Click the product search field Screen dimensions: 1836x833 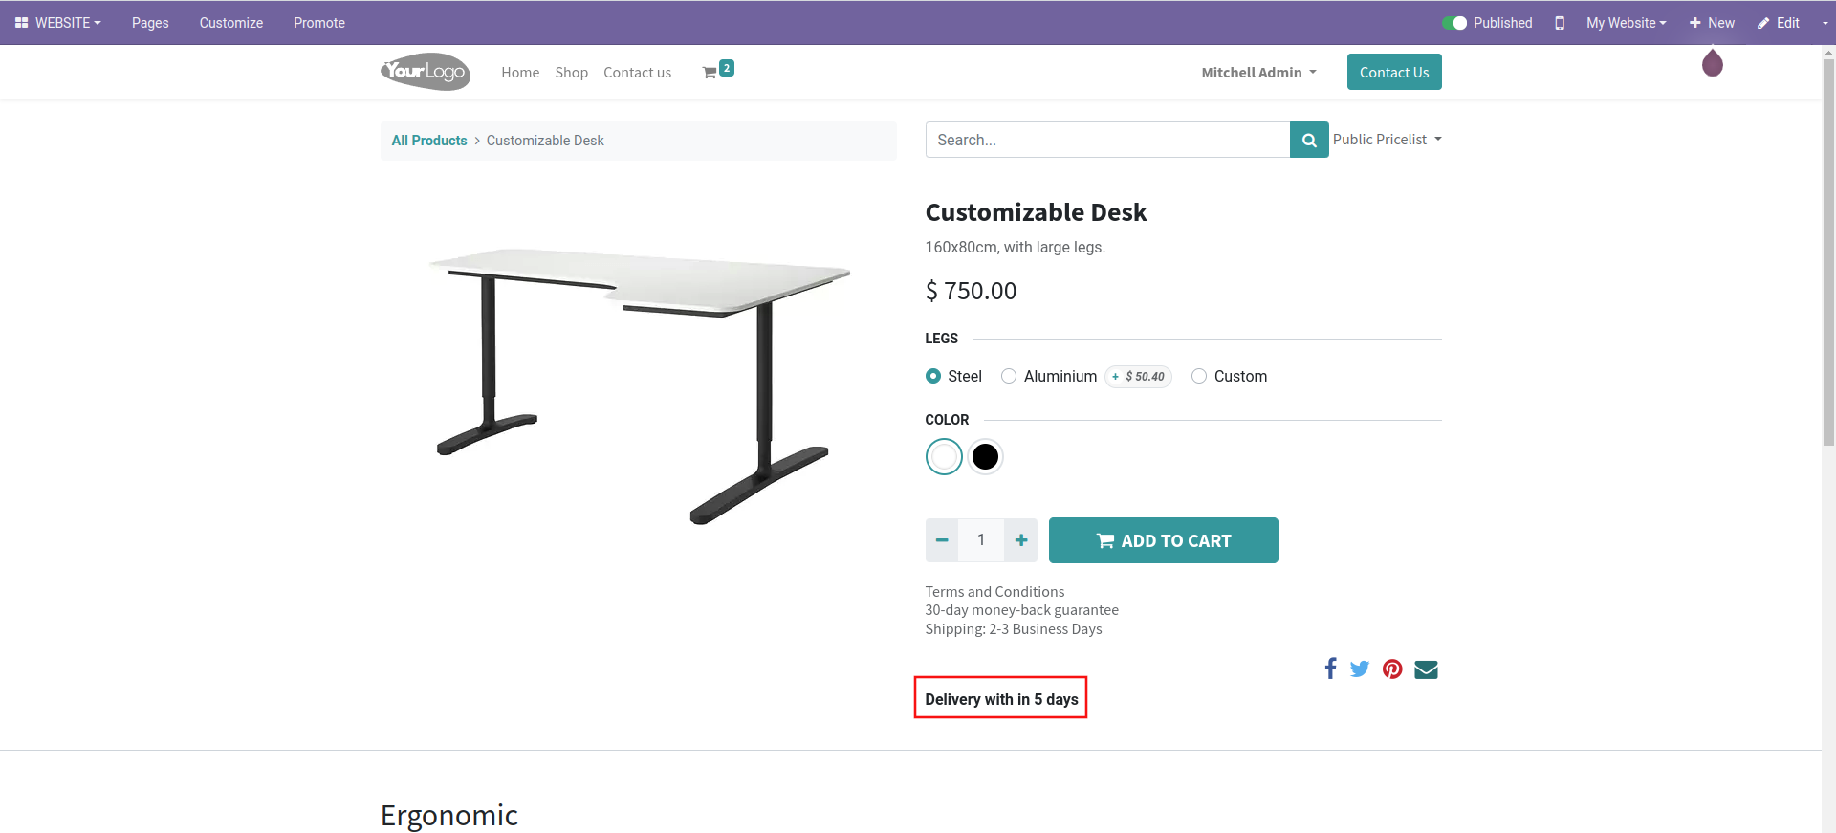click(1107, 140)
